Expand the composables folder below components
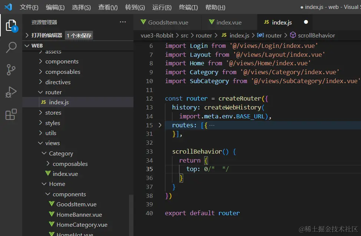The width and height of the screenshot is (361, 236). pos(40,72)
